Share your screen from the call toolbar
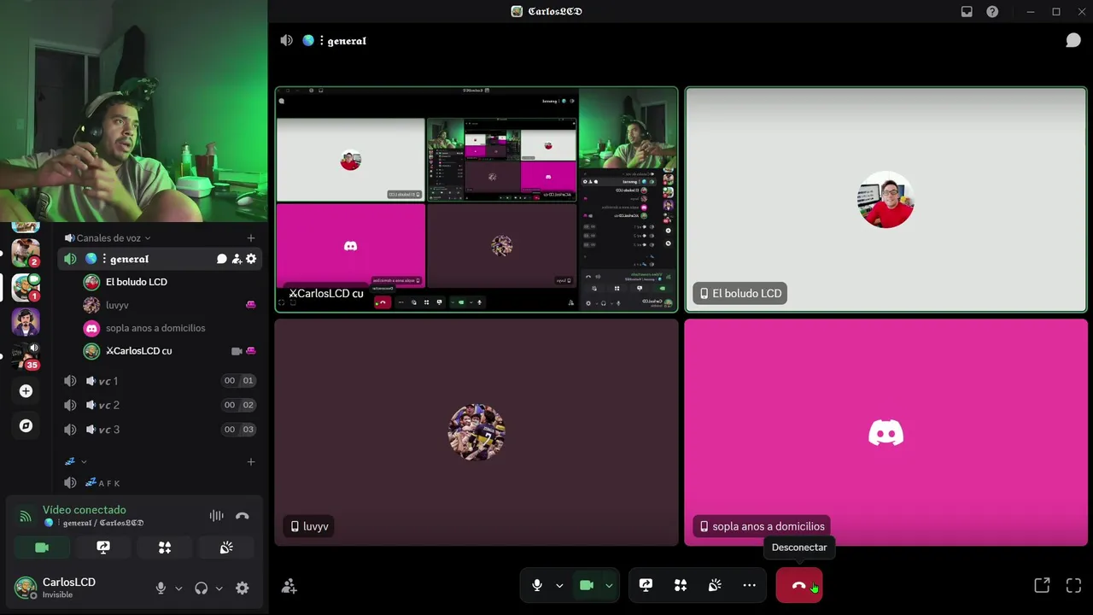 646,585
